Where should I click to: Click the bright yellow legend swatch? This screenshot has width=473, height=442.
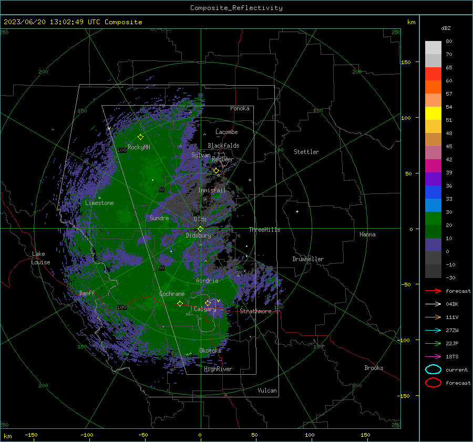[433, 113]
